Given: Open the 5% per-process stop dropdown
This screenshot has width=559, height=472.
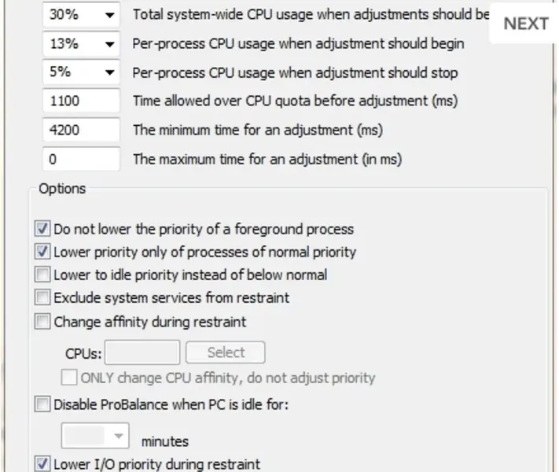Looking at the screenshot, I should [108, 72].
